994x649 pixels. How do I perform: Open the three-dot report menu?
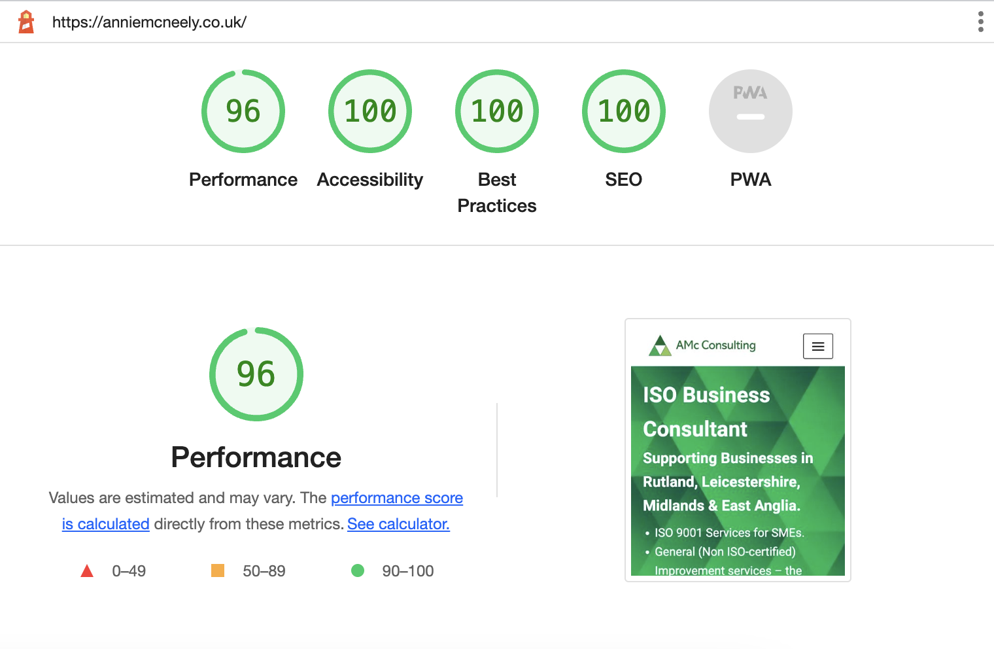tap(980, 22)
